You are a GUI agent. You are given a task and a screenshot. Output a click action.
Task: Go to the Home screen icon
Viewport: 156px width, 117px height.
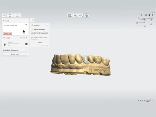tap(4, 15)
